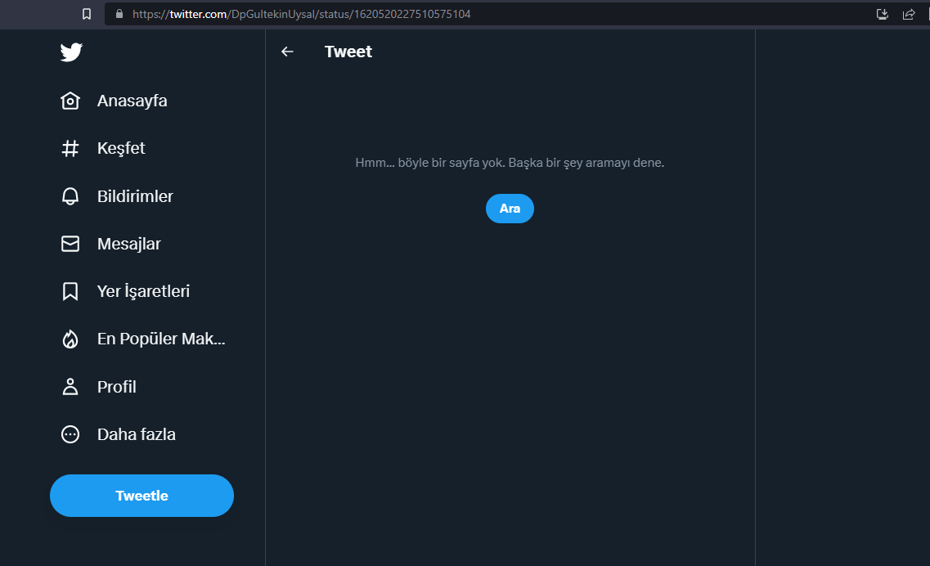The width and height of the screenshot is (930, 566).
Task: Click the envelope icon for Mesajlar
Action: coord(70,244)
